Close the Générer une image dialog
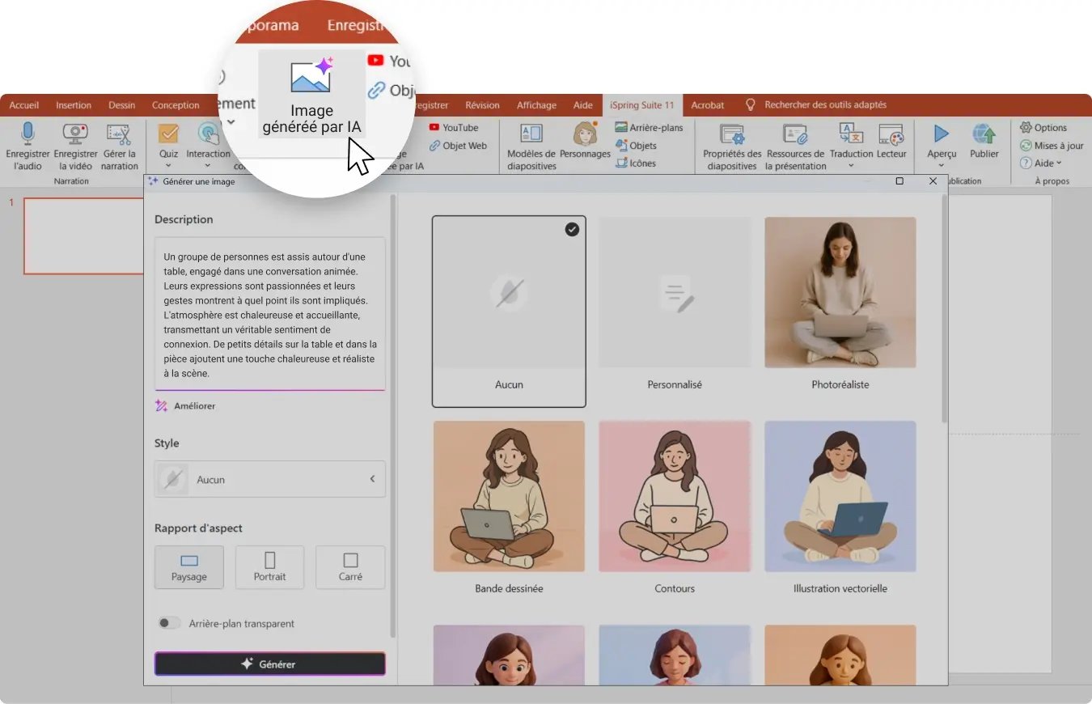The width and height of the screenshot is (1092, 704). [933, 181]
